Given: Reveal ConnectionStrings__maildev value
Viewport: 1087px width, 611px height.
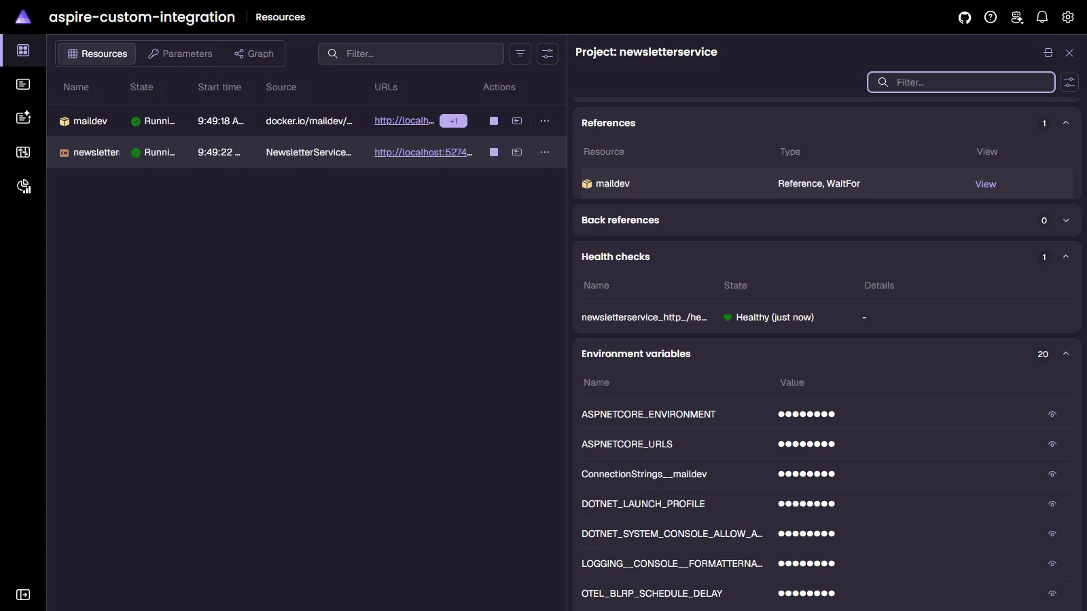Looking at the screenshot, I should pyautogui.click(x=1052, y=474).
